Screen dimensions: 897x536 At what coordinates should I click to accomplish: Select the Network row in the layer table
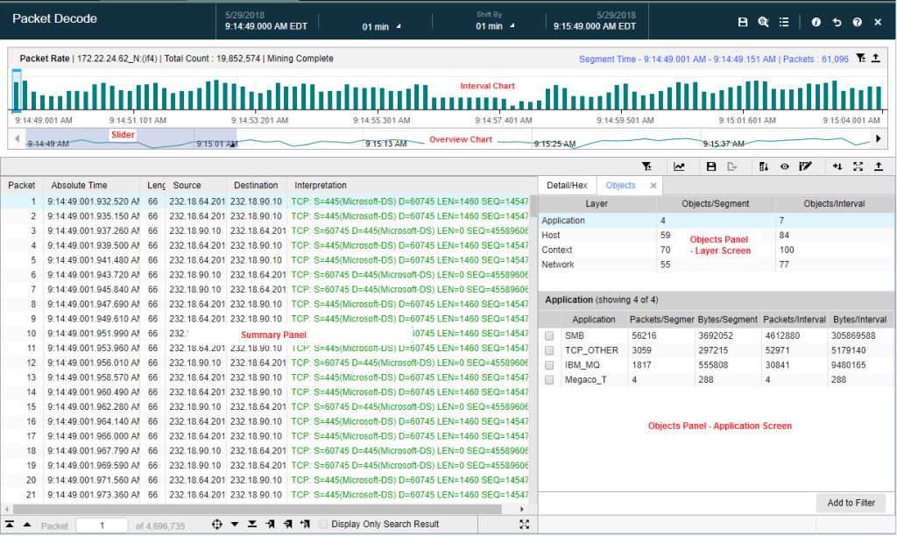[717, 264]
